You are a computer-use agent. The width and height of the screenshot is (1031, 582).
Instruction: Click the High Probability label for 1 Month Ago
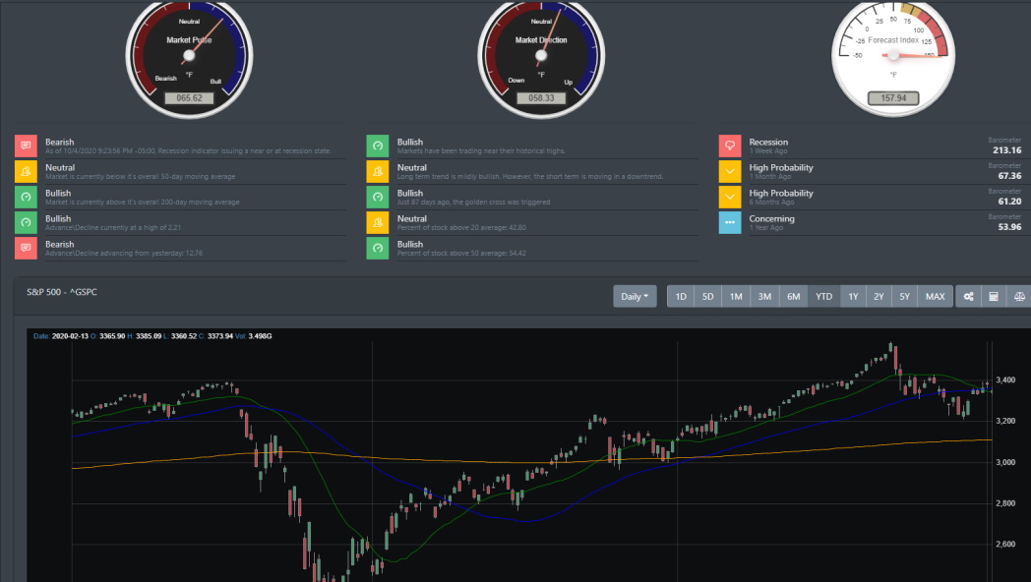781,167
